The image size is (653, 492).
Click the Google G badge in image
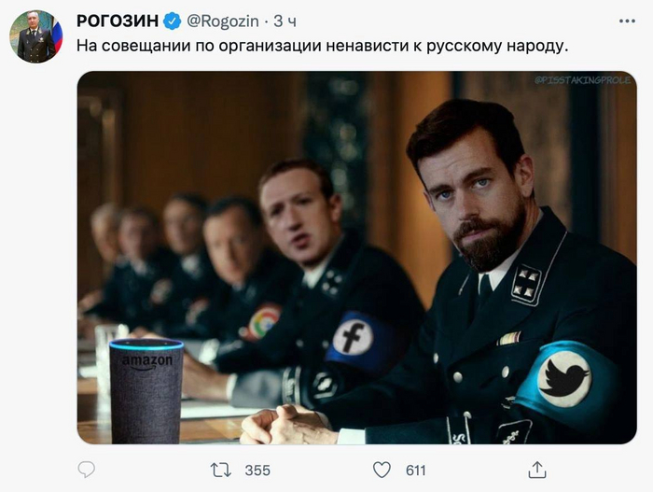tap(264, 320)
